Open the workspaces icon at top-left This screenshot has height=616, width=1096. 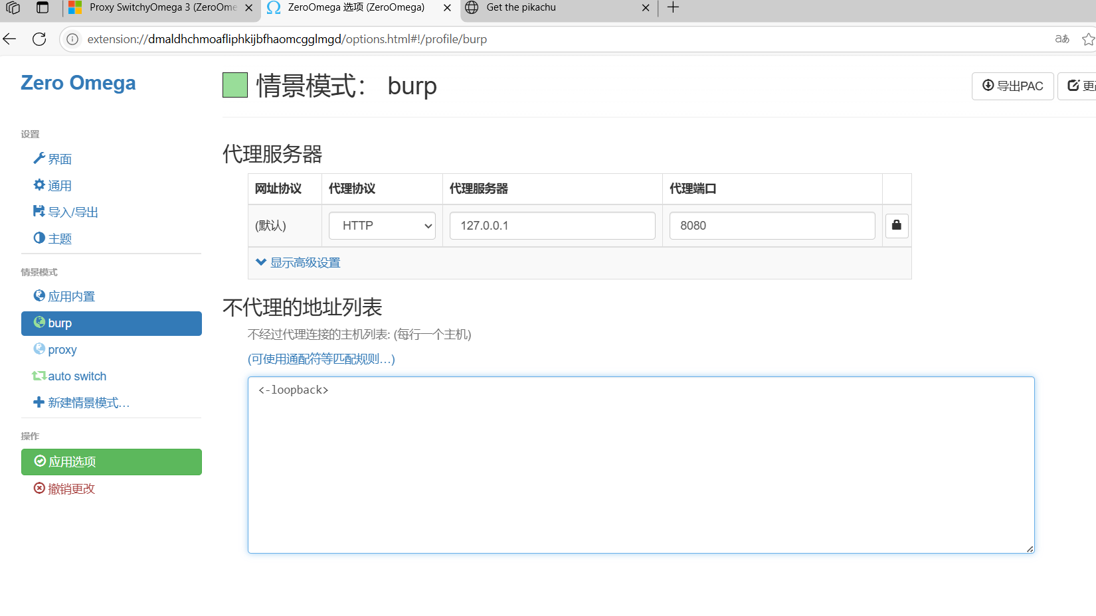pos(13,8)
